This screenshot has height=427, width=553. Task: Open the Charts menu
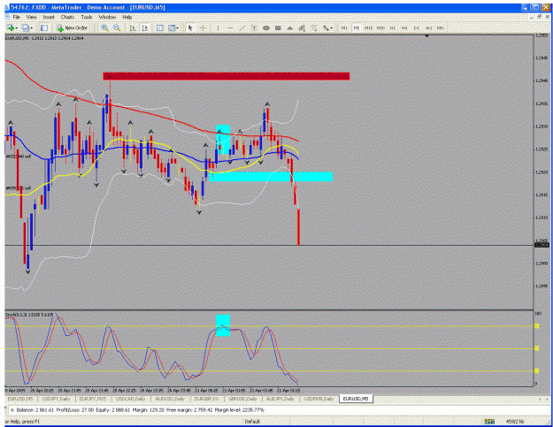[x=67, y=17]
